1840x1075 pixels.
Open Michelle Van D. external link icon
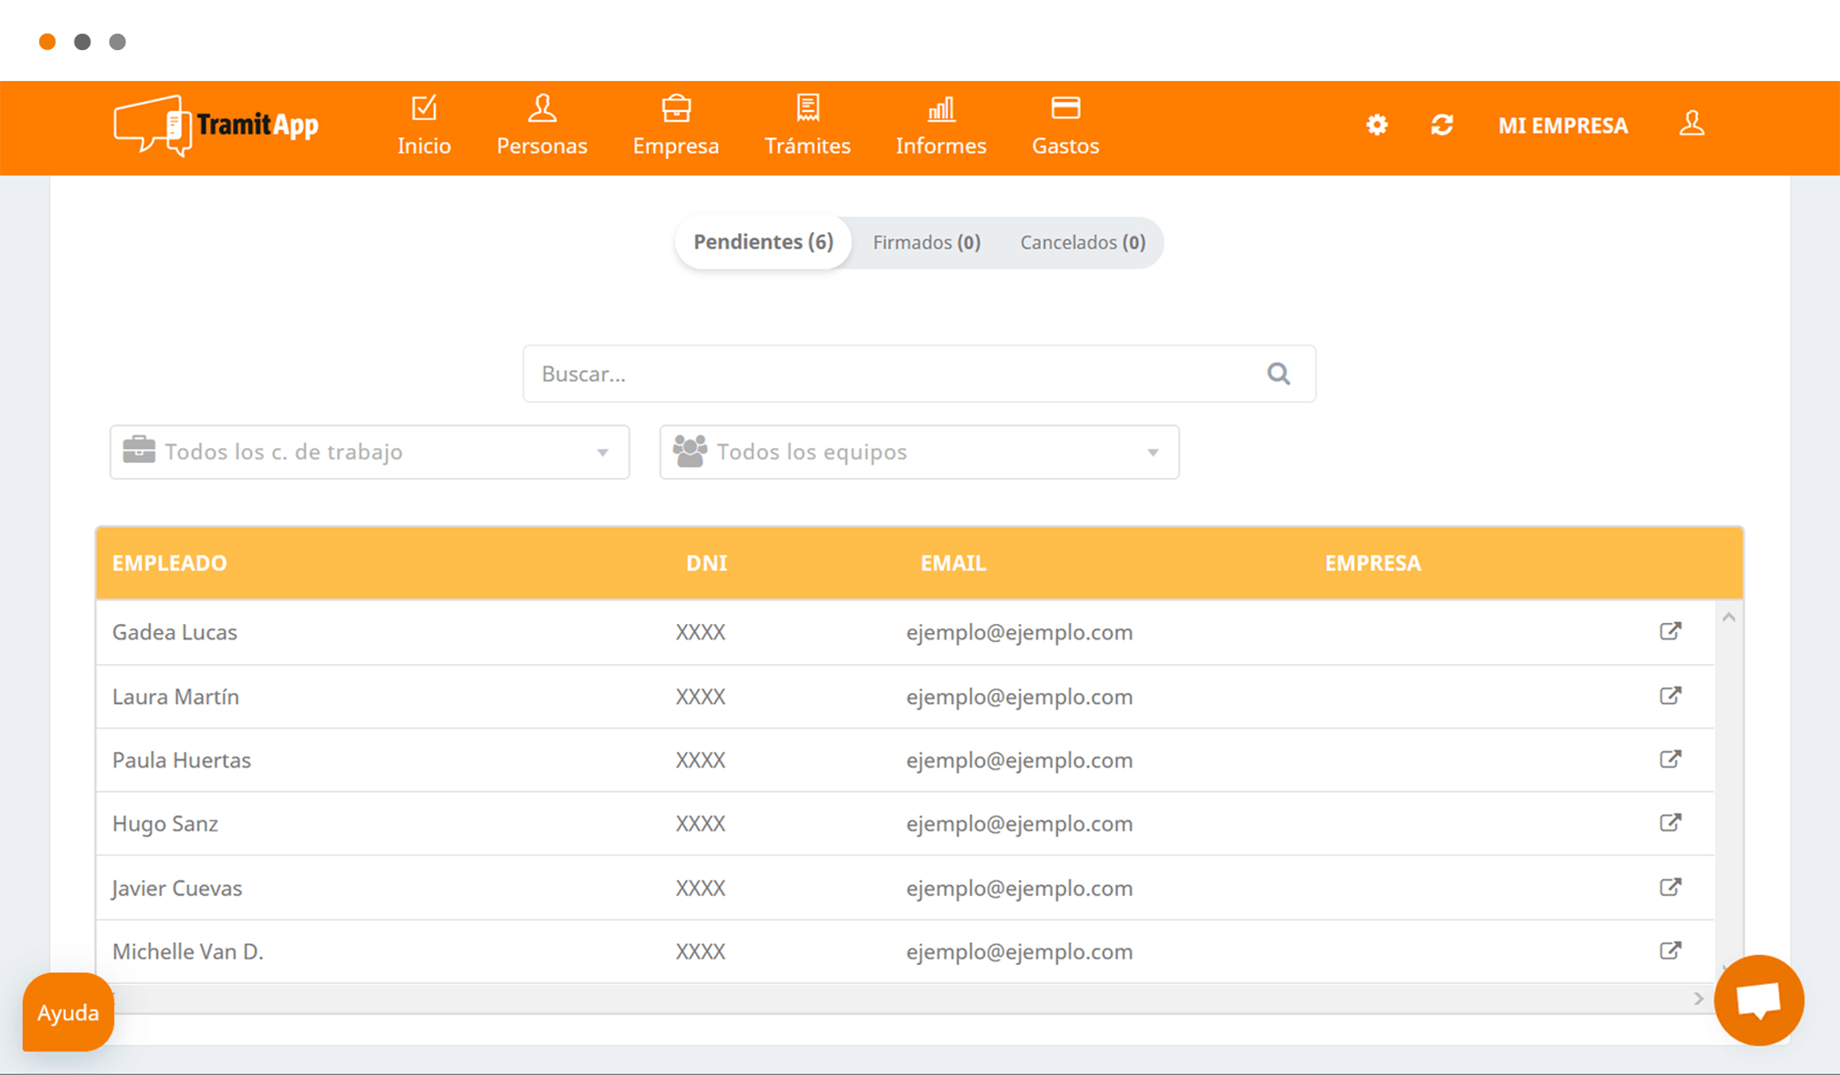1670,950
